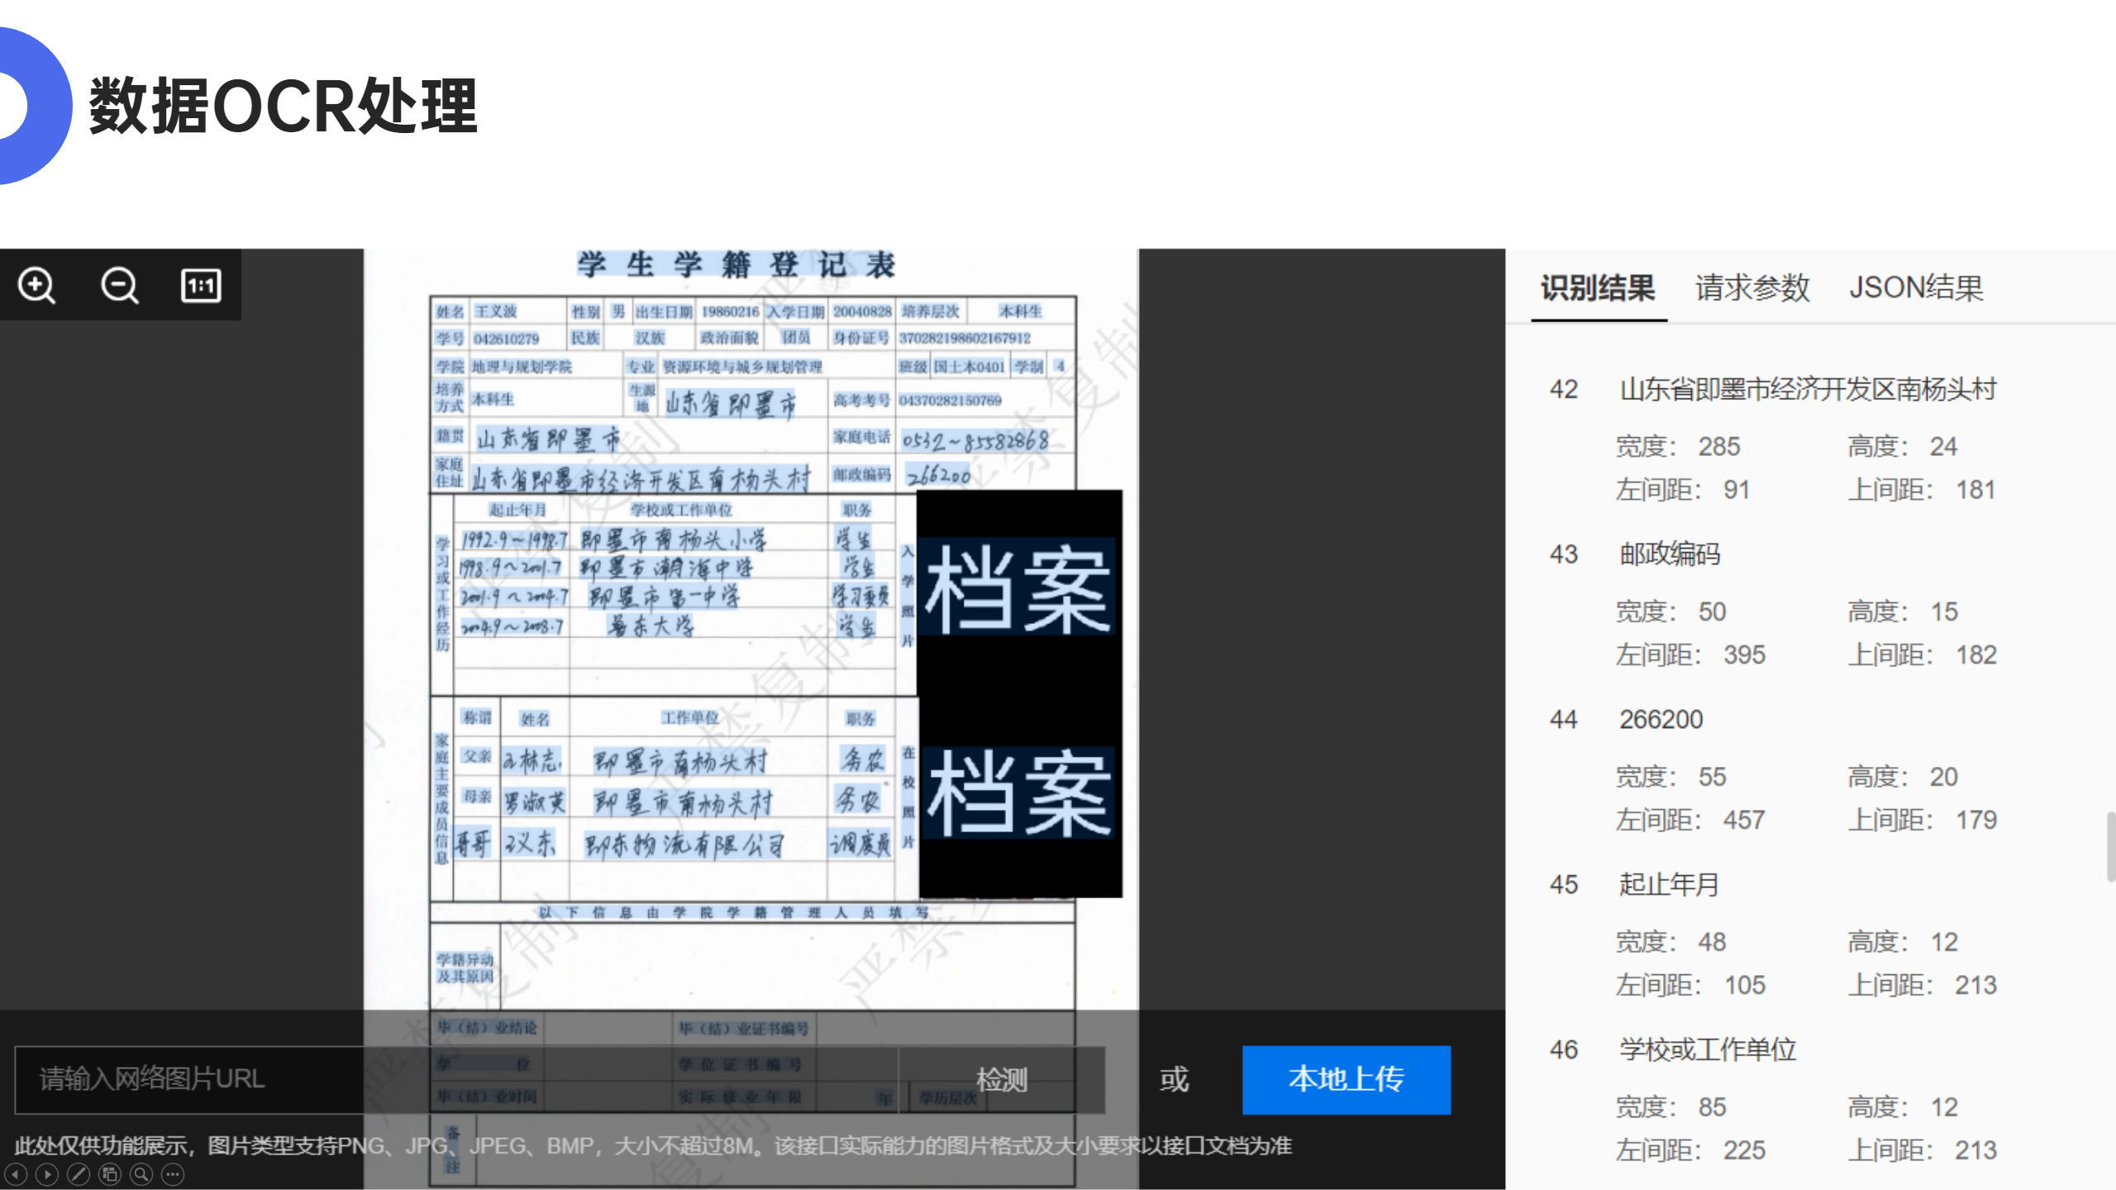Click the slideshow zoom magnifier icon
The image size is (2116, 1190).
pyautogui.click(x=141, y=1174)
